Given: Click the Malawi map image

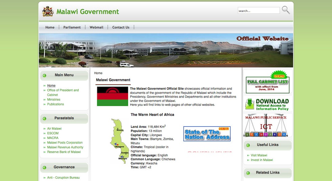Looking at the screenshot, I should 120,141.
